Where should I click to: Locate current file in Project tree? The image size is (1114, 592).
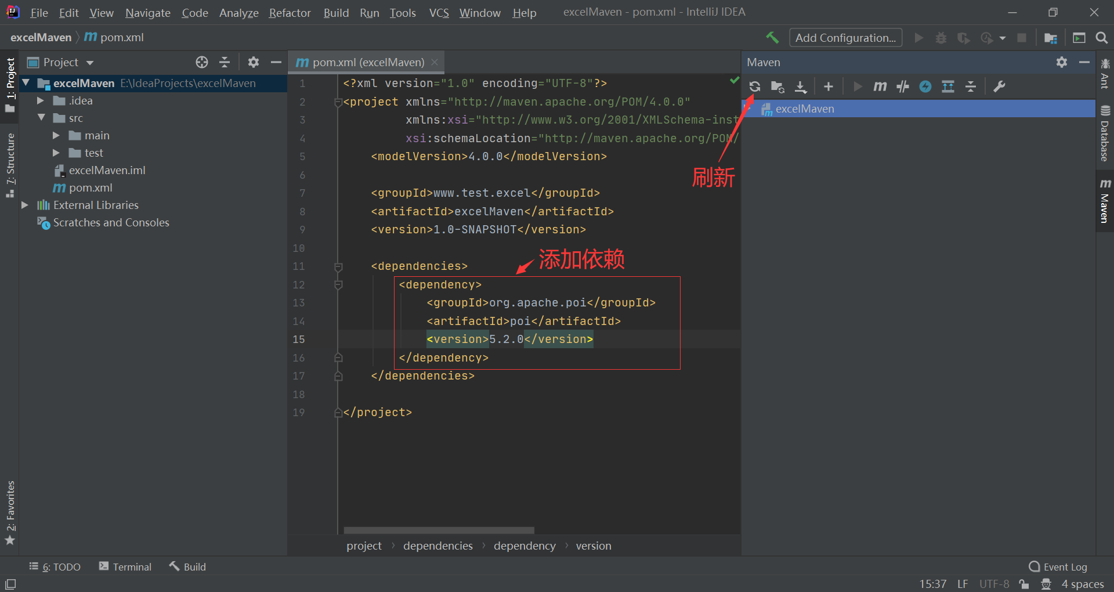(202, 62)
